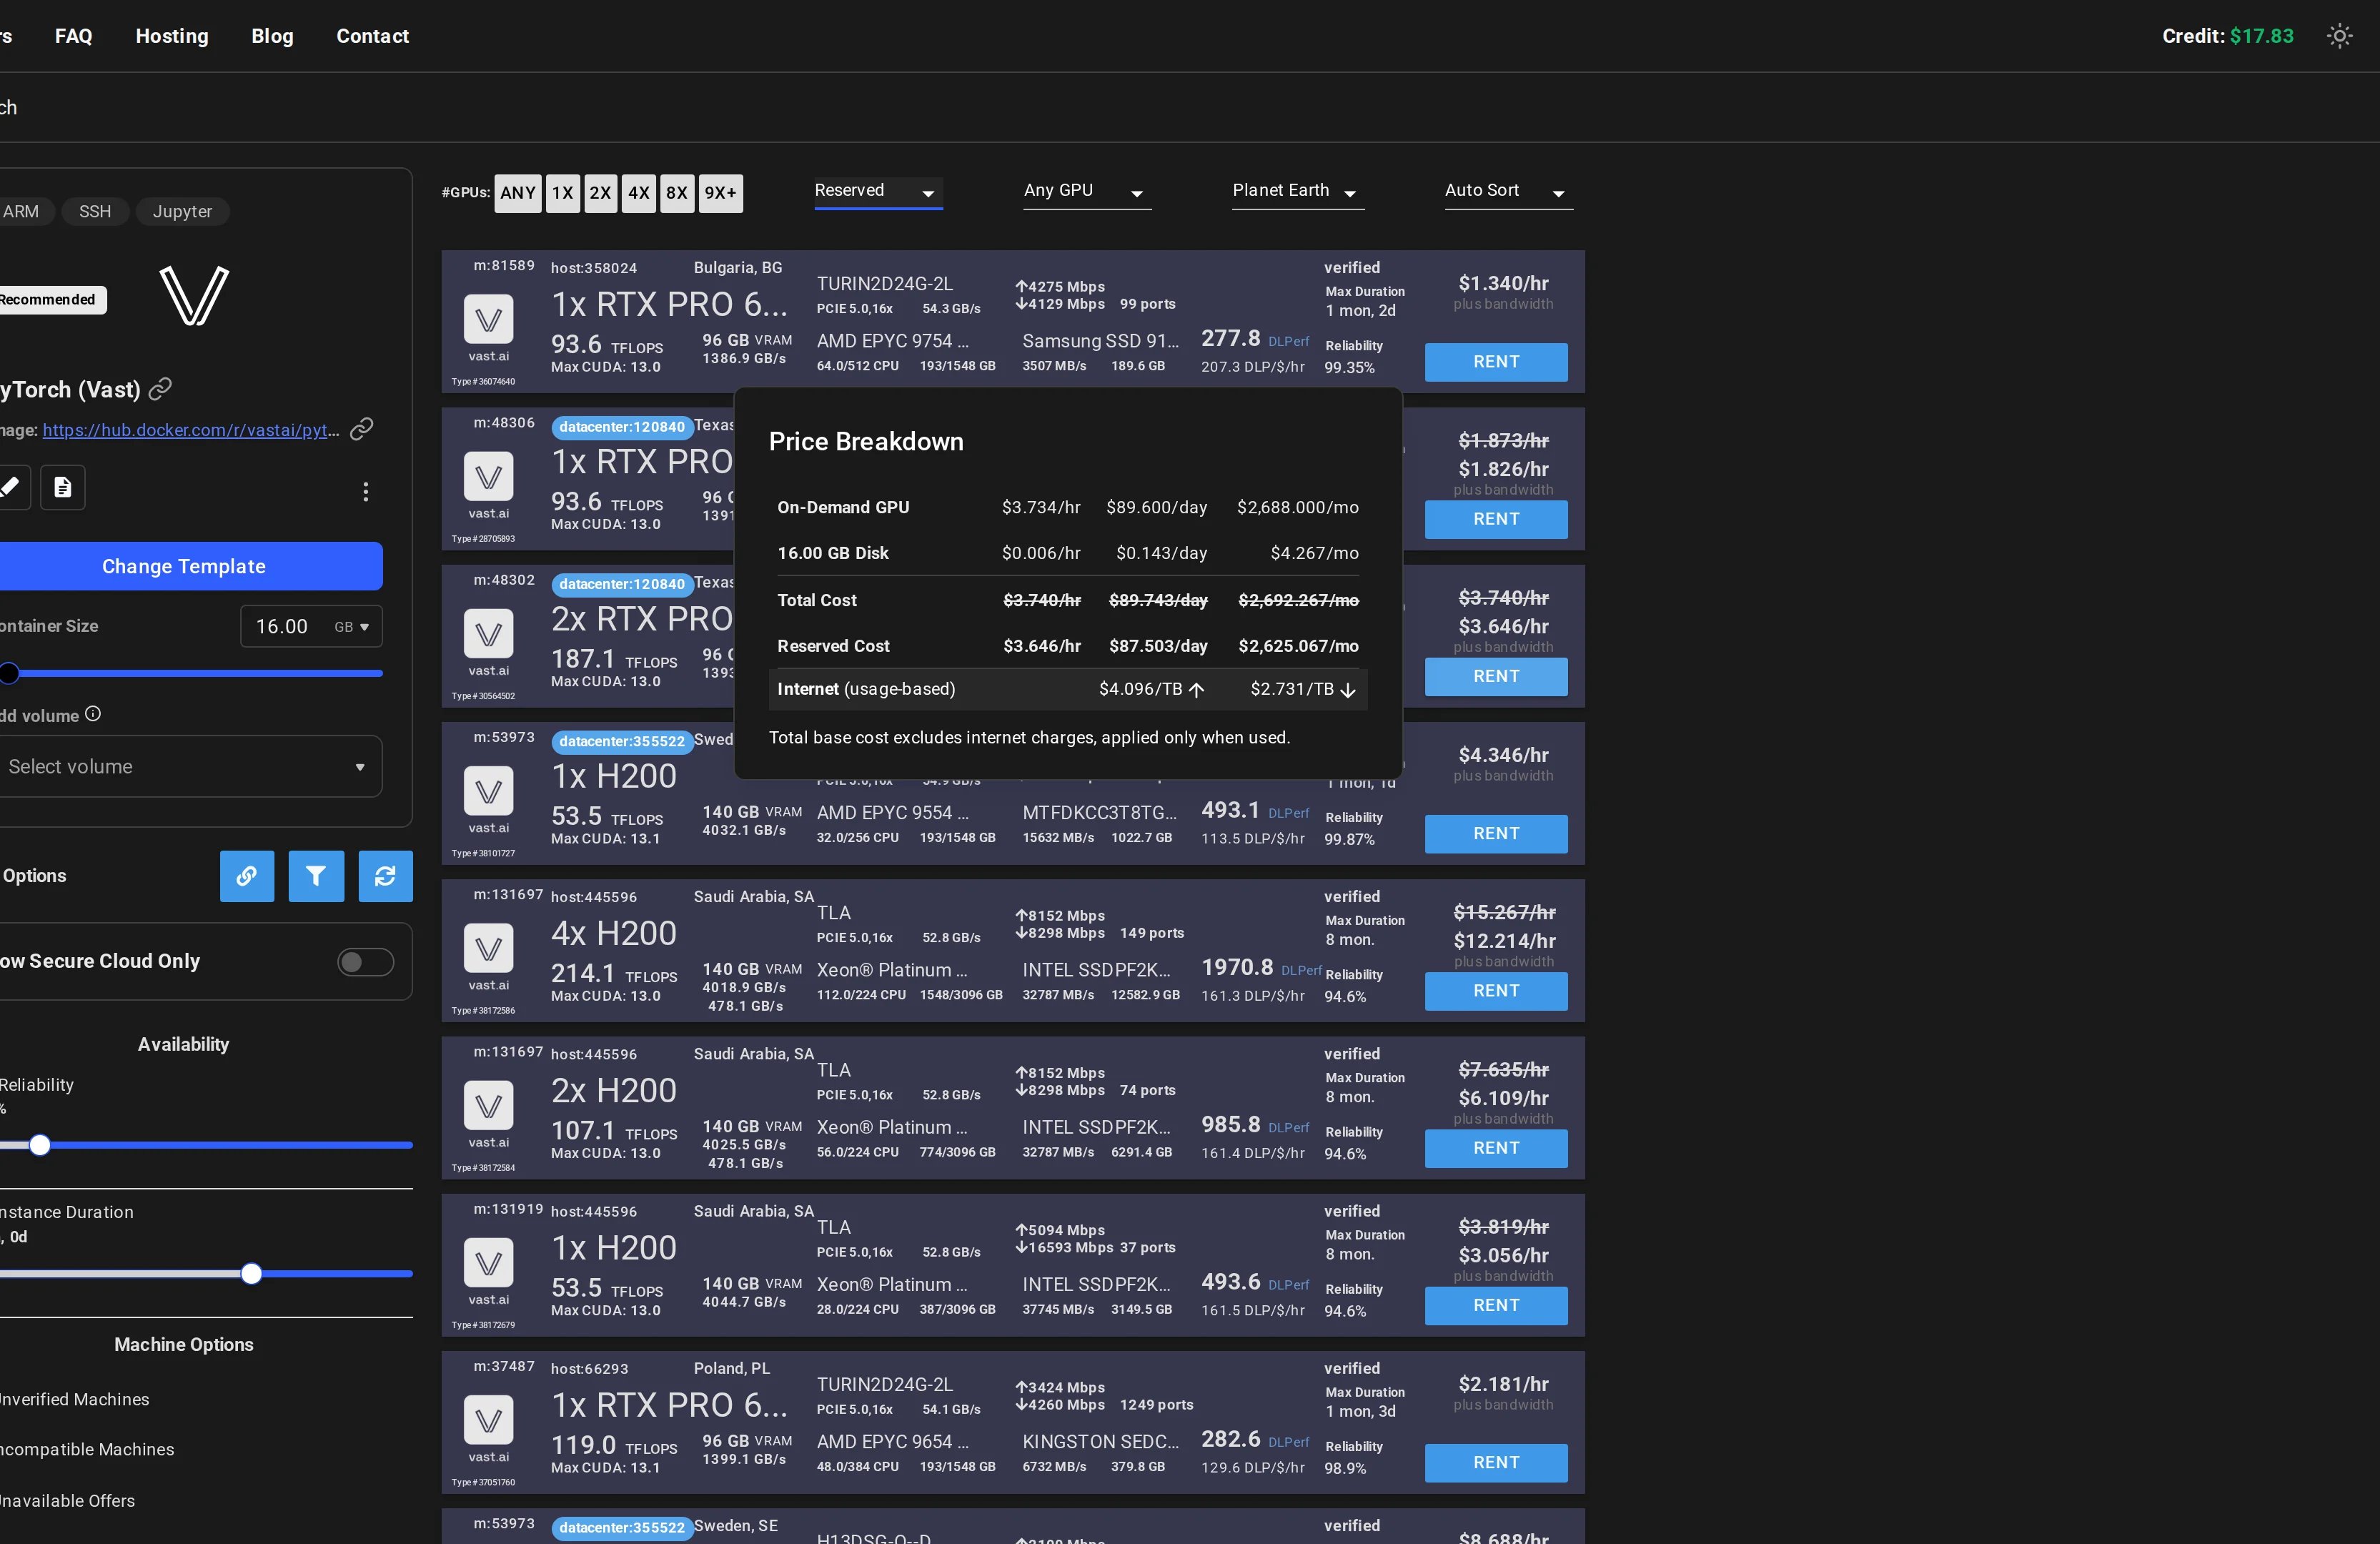The width and height of the screenshot is (2380, 1544).
Task: Edit template with the pencil icon
Action: (x=10, y=487)
